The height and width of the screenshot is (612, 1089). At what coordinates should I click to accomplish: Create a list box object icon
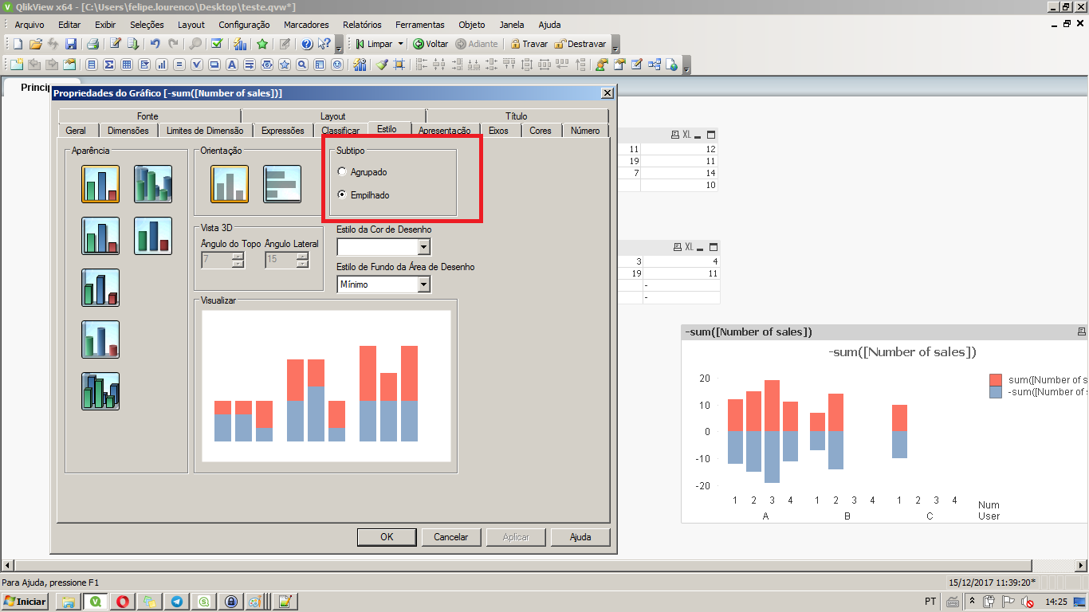coord(92,65)
